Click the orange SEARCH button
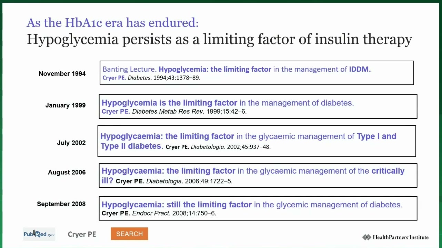 click(129, 234)
